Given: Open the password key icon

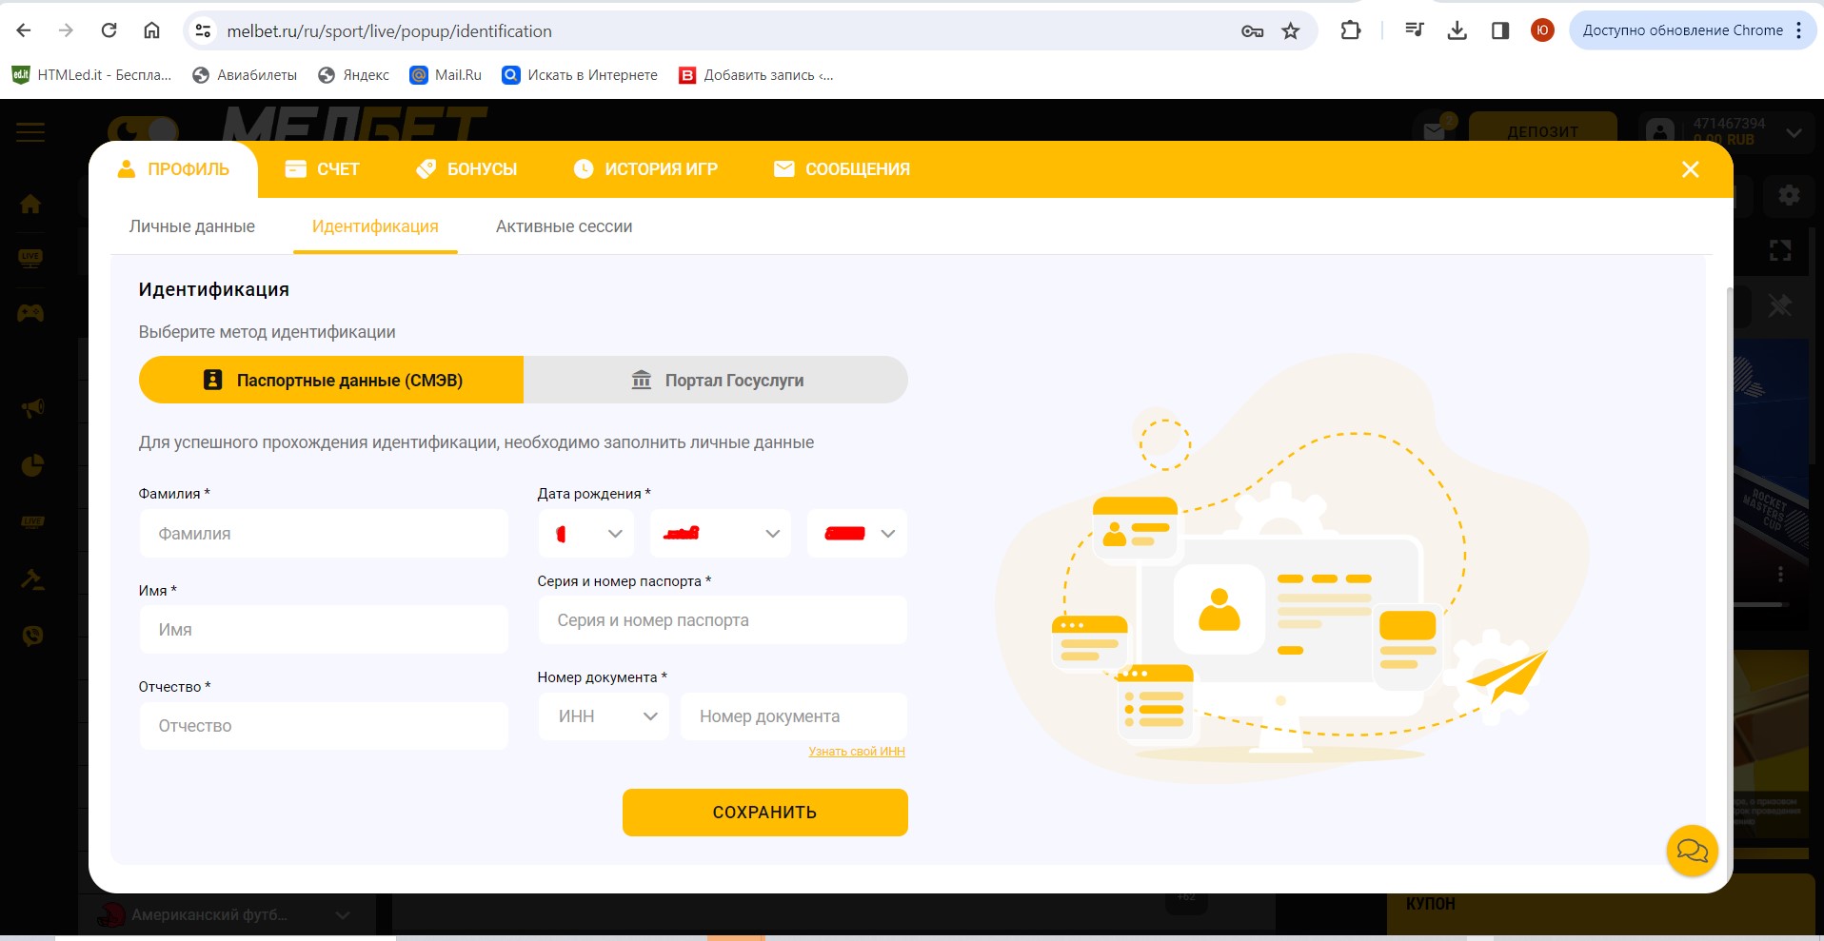Looking at the screenshot, I should (1252, 31).
